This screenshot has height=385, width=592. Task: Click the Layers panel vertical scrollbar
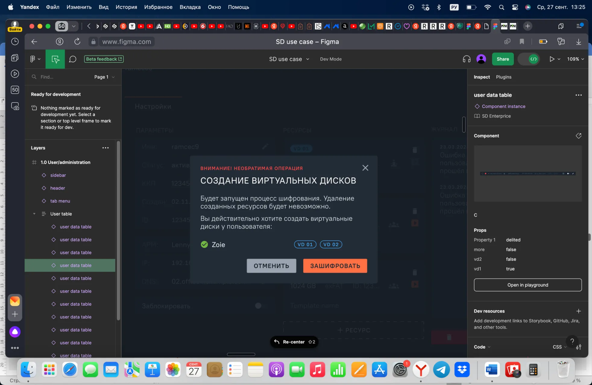(x=118, y=231)
